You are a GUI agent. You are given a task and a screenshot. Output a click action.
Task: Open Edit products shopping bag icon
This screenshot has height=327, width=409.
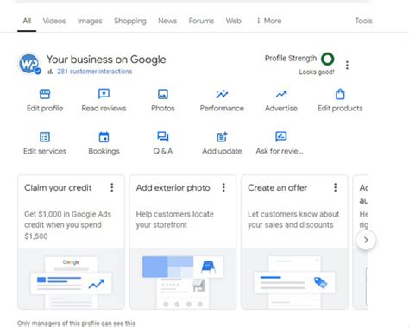pyautogui.click(x=340, y=94)
